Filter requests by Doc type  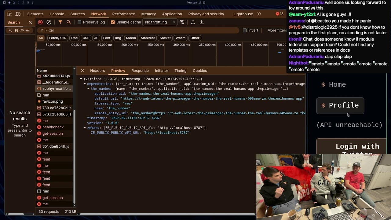(74, 38)
